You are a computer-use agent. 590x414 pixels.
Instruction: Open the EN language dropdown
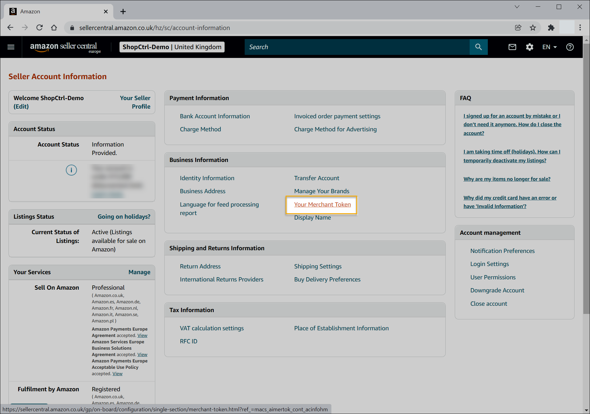click(549, 47)
